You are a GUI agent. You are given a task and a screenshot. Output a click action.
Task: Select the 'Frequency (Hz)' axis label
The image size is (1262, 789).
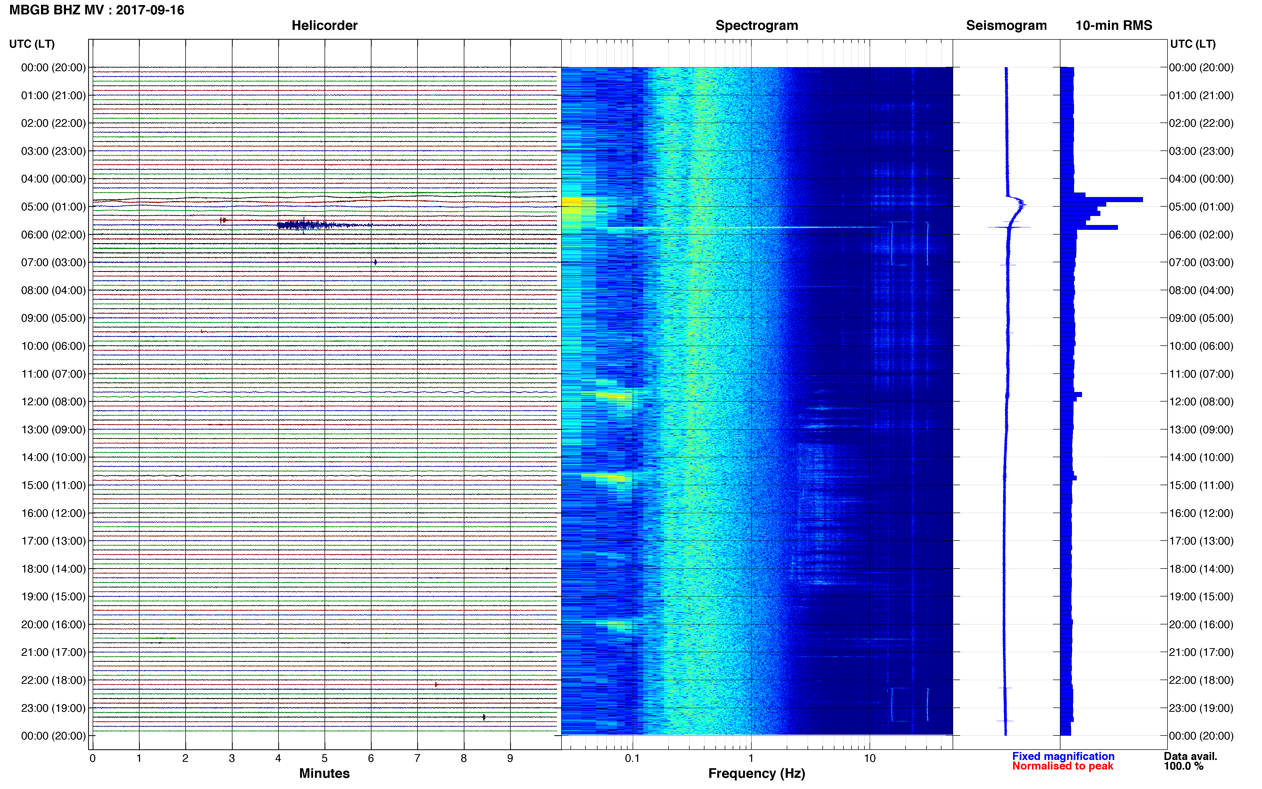coord(756,773)
